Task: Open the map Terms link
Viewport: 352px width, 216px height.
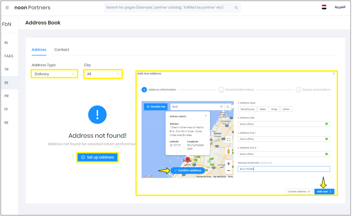Action: pyautogui.click(x=230, y=177)
